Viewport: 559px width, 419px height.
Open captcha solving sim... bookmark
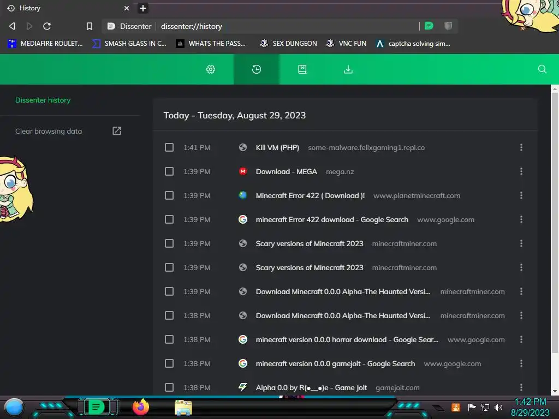point(413,44)
